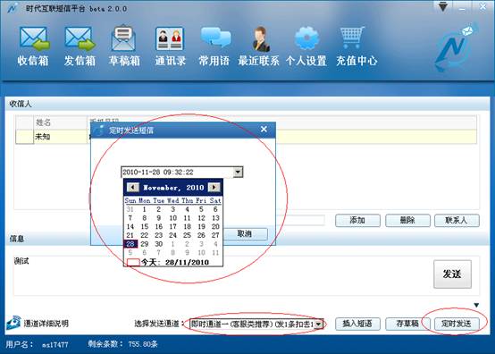The width and height of the screenshot is (495, 354).
Task: Click the November, 2010 calendar title
Action: (x=173, y=188)
